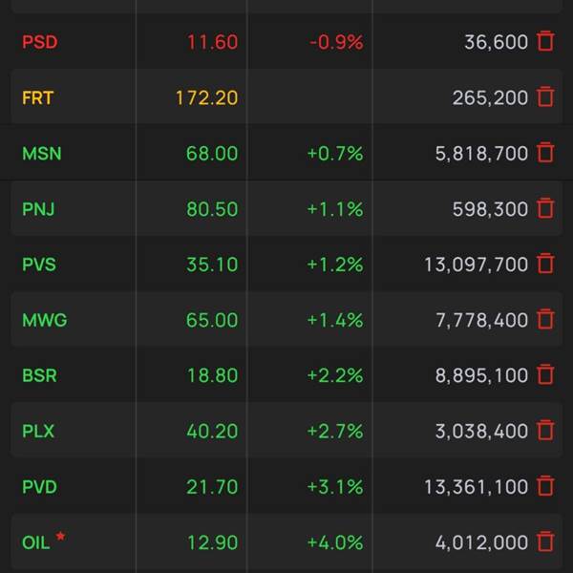The height and width of the screenshot is (573, 573).
Task: Delete the OIL stock row
Action: pyautogui.click(x=545, y=542)
